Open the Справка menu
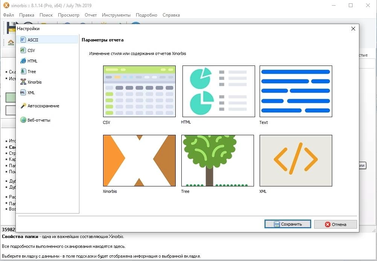Screen dimensions: 377x261 171,15
